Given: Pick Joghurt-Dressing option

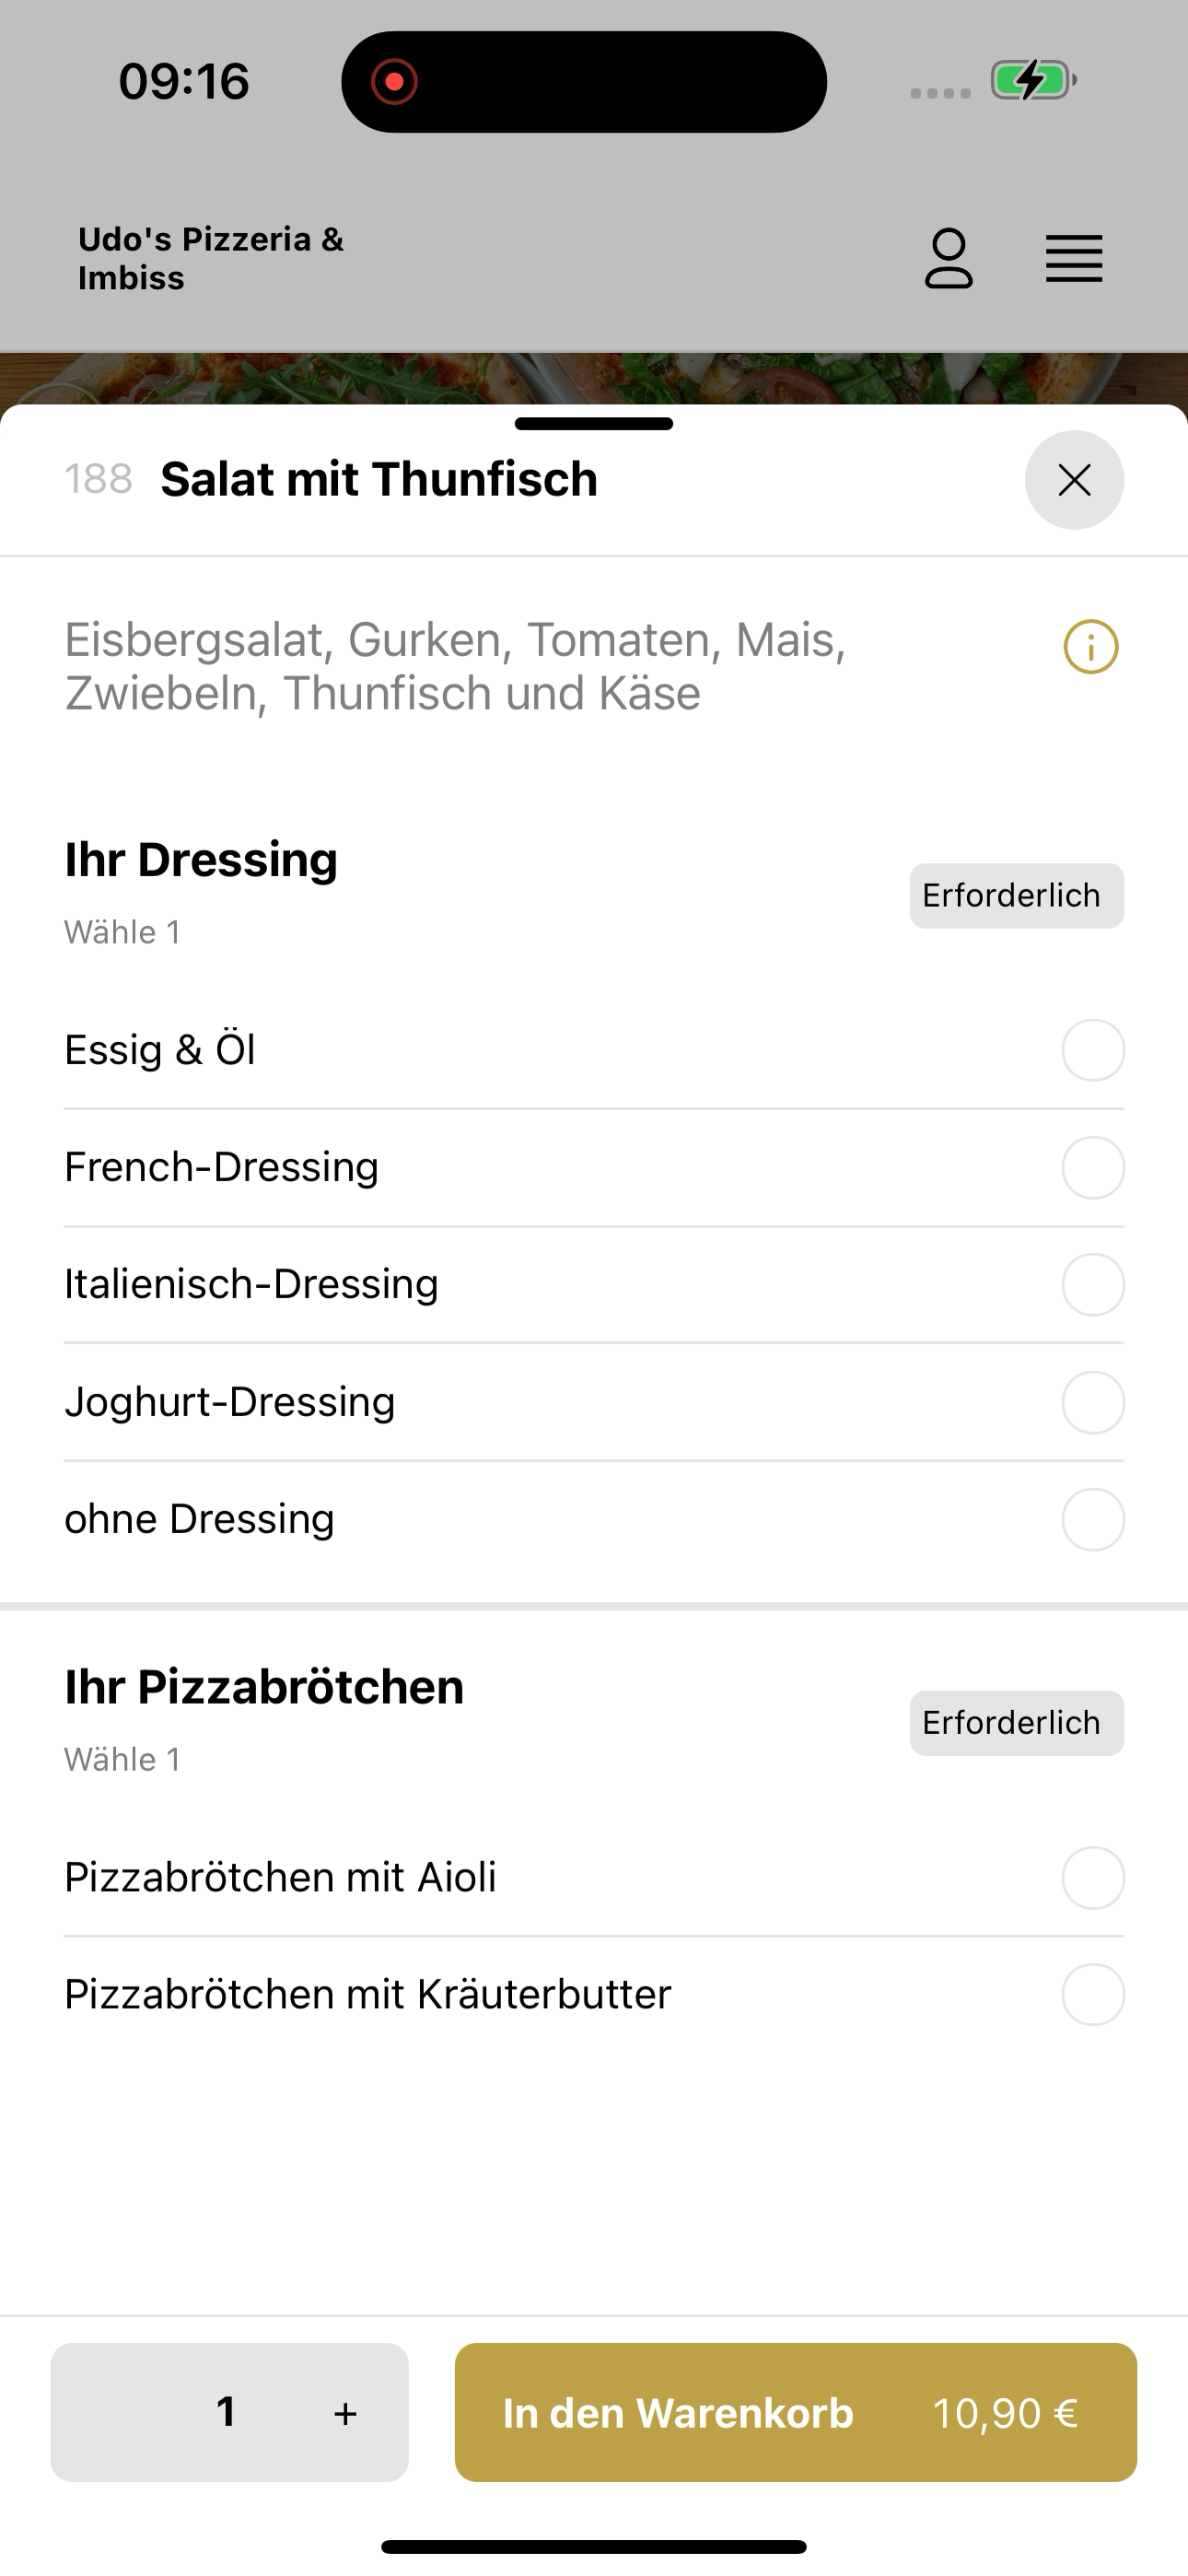Looking at the screenshot, I should click(594, 1402).
